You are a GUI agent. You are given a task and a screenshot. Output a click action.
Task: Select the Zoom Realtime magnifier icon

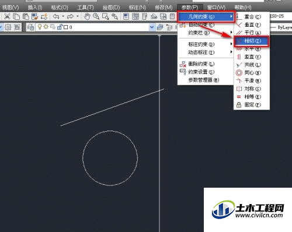pyautogui.click(x=96, y=16)
